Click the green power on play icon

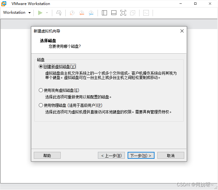[x=40, y=13]
